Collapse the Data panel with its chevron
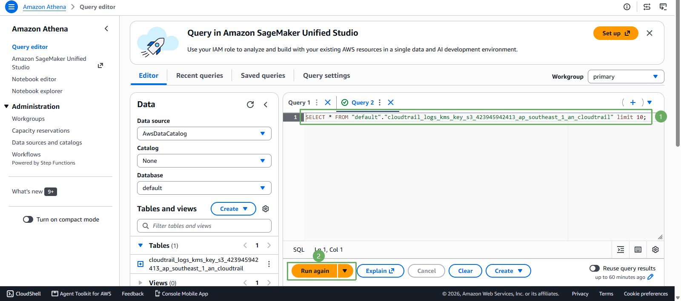681x301 pixels. click(266, 105)
